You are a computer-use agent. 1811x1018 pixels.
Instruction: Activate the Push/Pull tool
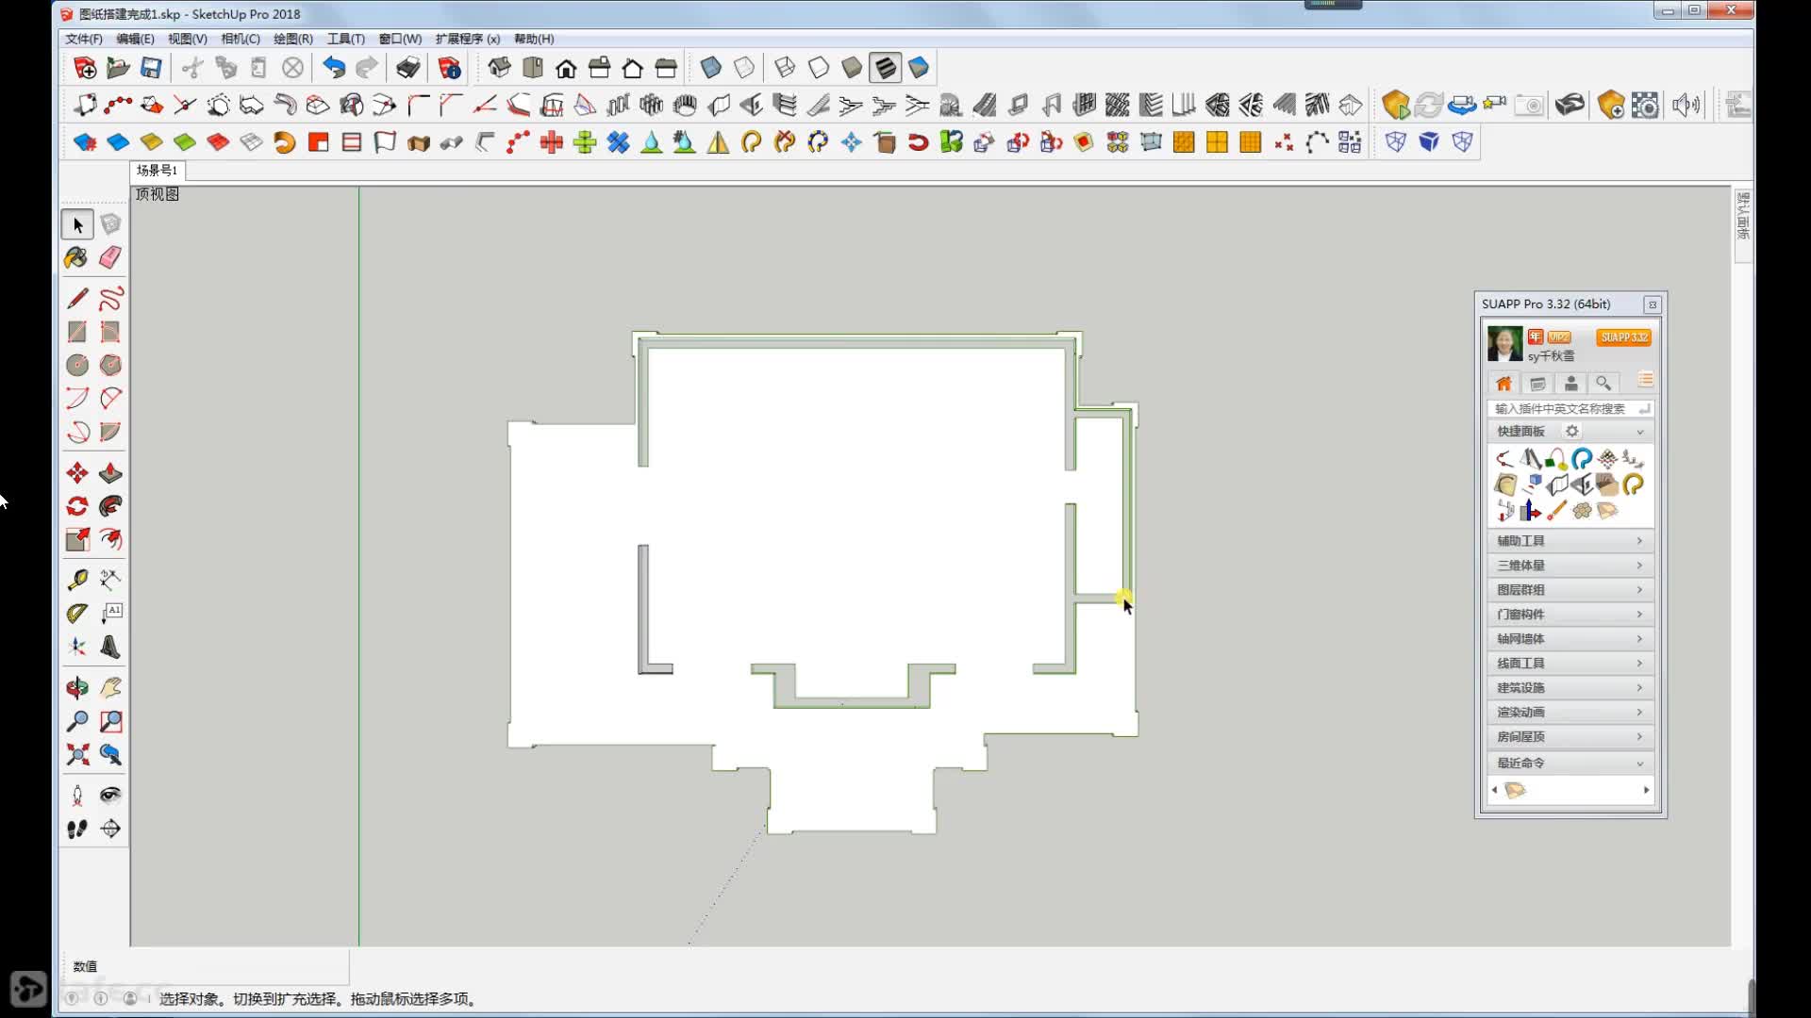tap(110, 472)
